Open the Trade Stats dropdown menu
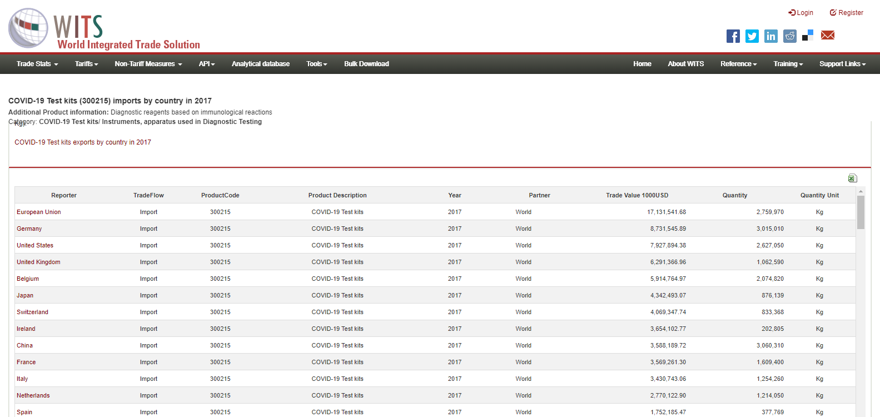Image resolution: width=880 pixels, height=417 pixels. (37, 64)
